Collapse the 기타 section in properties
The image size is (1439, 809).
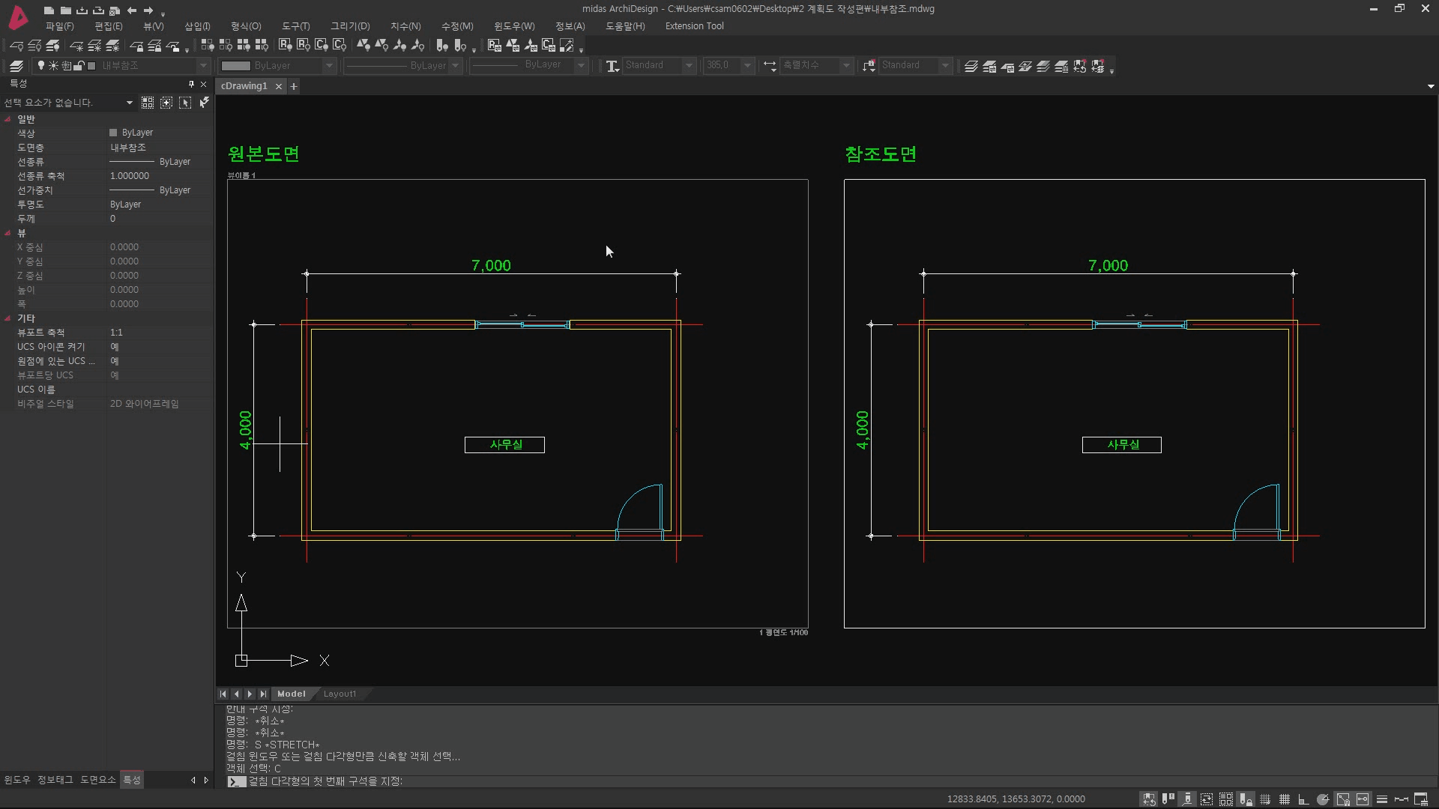coord(7,318)
